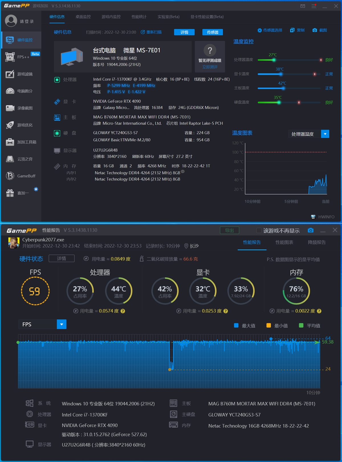
Task: Open the 喜加一 gift section
Action: 21,193
